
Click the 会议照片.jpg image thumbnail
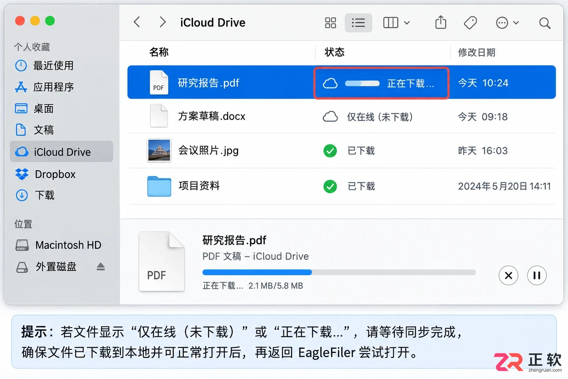pos(159,150)
